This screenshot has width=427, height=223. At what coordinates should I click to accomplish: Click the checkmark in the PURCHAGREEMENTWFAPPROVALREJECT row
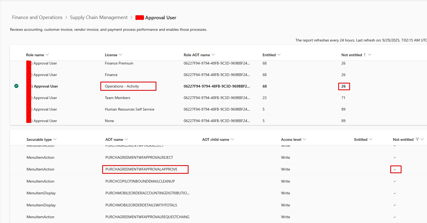pos(395,158)
